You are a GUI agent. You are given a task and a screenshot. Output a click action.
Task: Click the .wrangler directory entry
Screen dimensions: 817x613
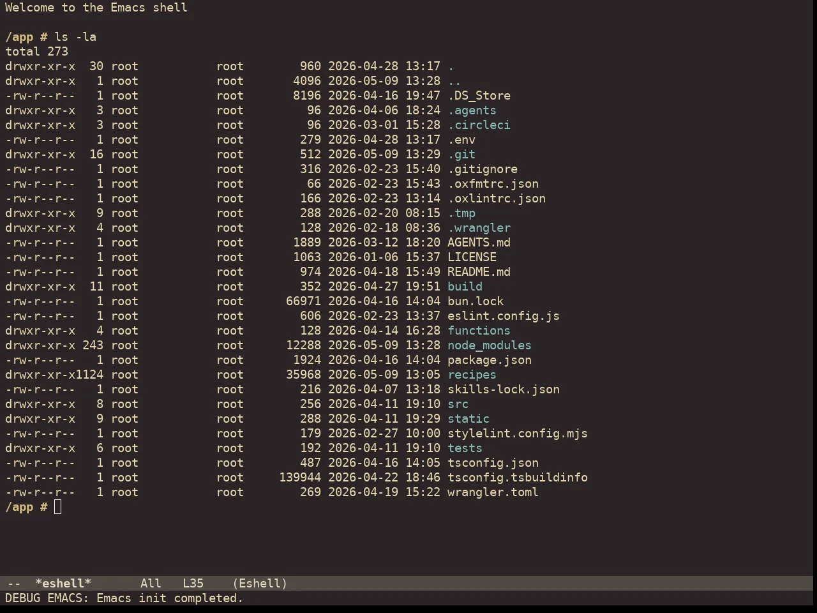(479, 228)
